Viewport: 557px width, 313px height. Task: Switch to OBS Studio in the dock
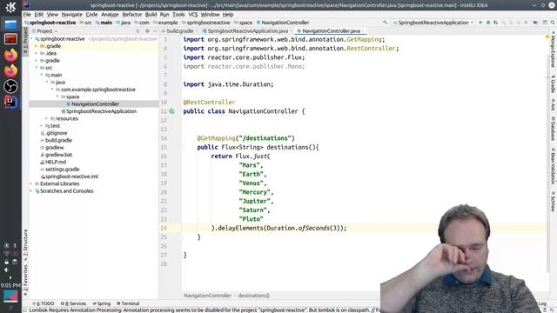pyautogui.click(x=10, y=86)
